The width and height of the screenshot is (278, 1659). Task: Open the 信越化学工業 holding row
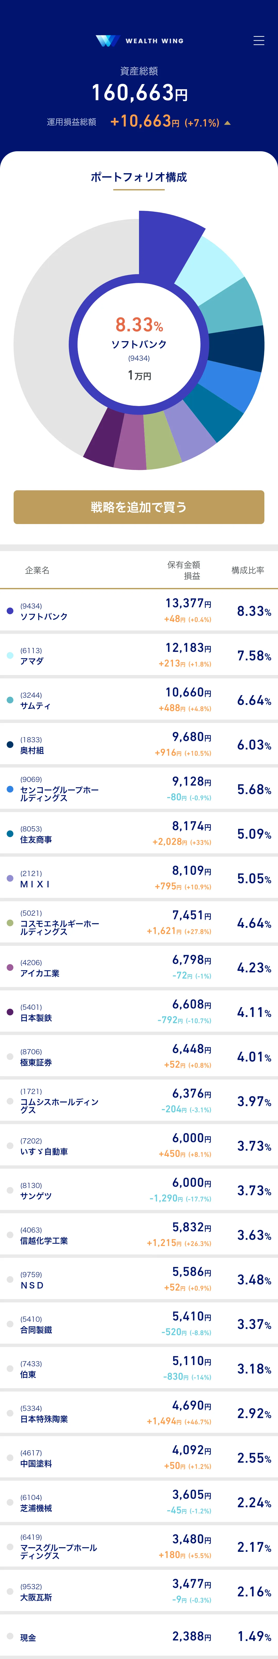pyautogui.click(x=139, y=1235)
